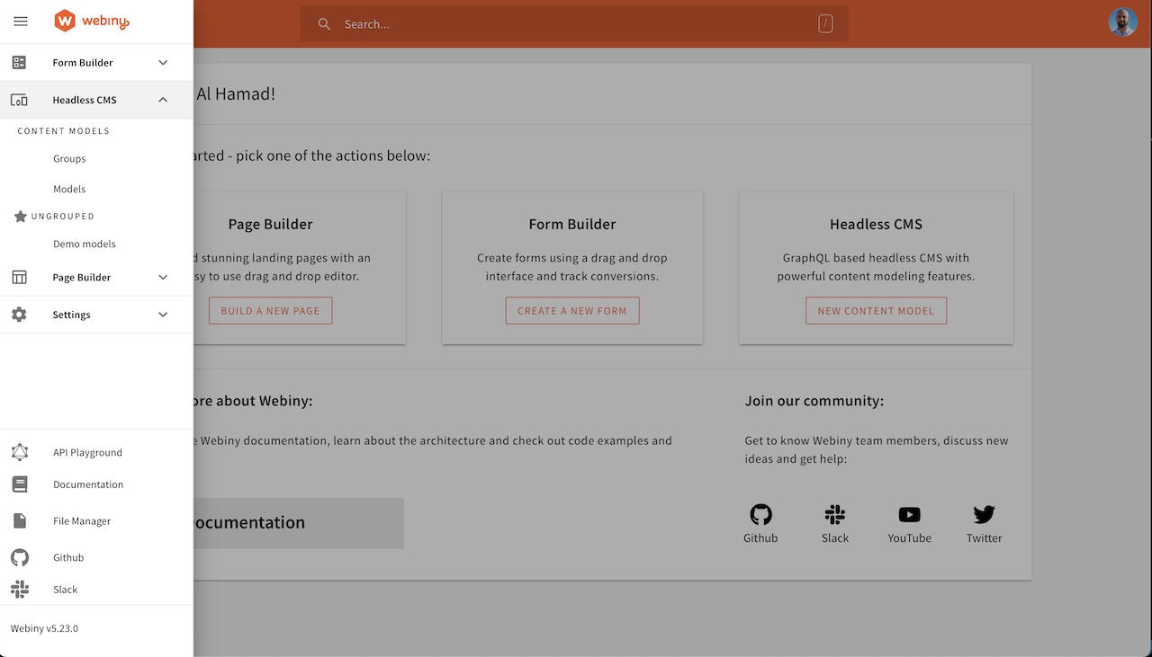Click the user avatar in the top bar
The image size is (1152, 657).
(1122, 22)
